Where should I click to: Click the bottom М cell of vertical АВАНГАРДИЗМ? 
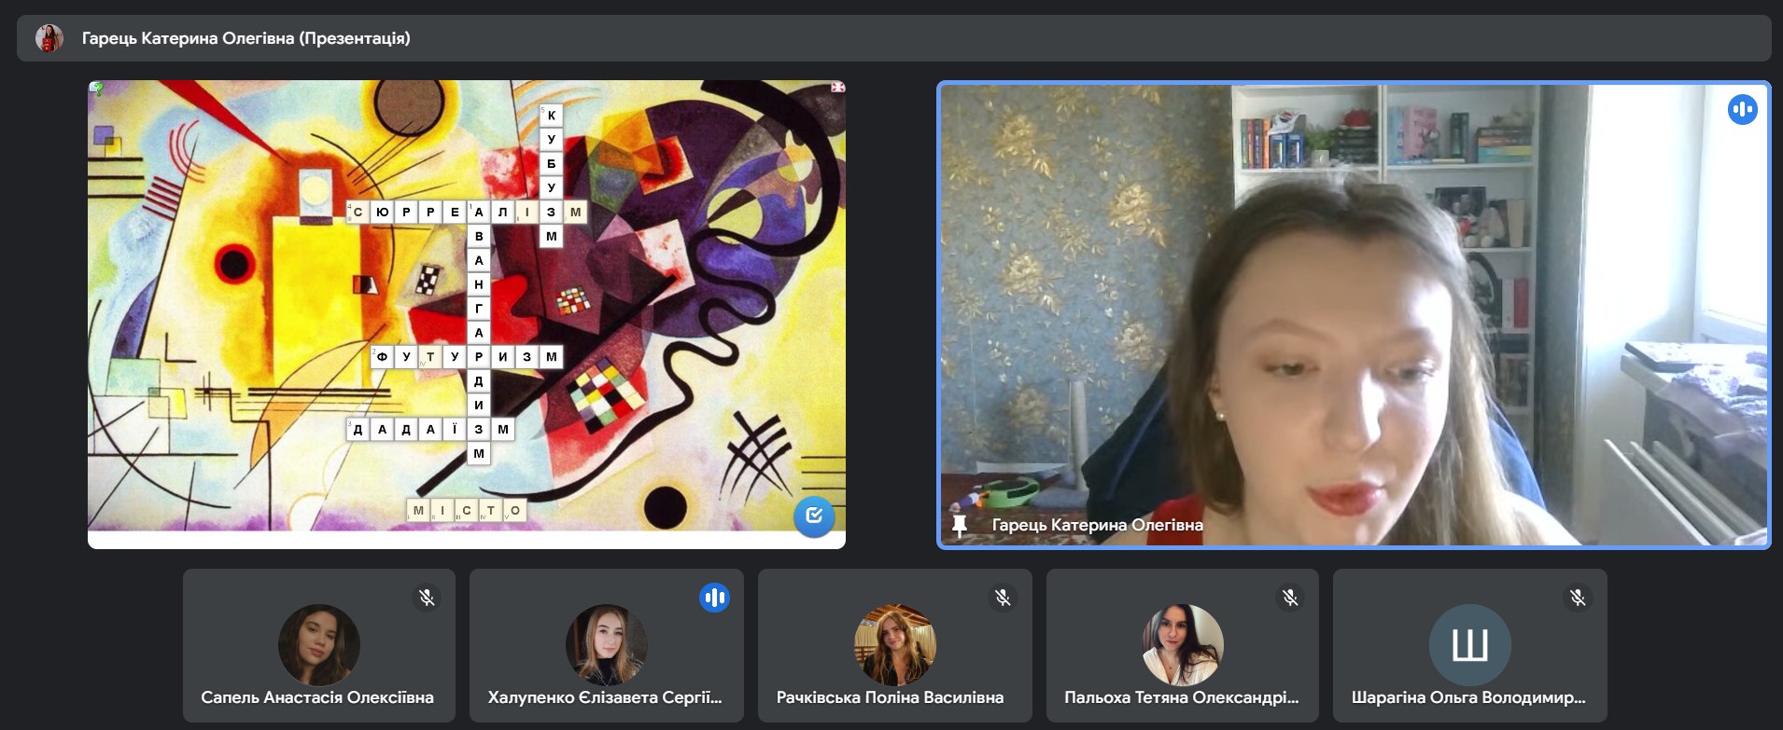pyautogui.click(x=479, y=454)
